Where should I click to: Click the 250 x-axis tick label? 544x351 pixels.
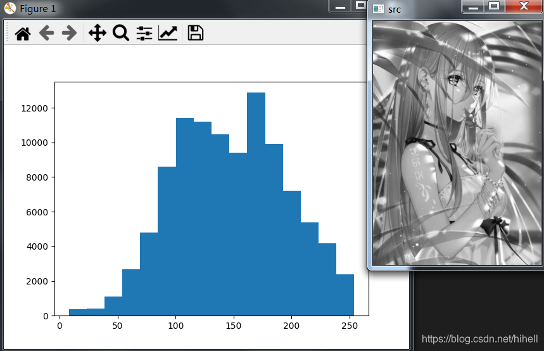[350, 326]
